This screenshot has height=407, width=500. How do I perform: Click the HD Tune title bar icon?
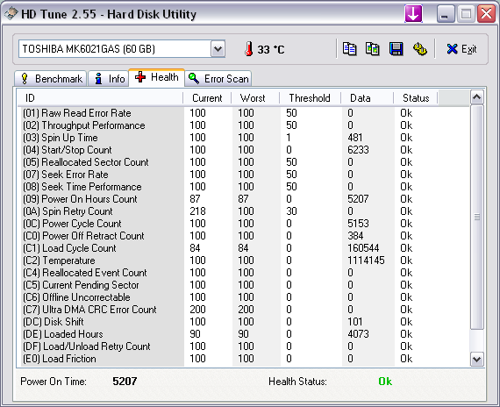[x=11, y=14]
